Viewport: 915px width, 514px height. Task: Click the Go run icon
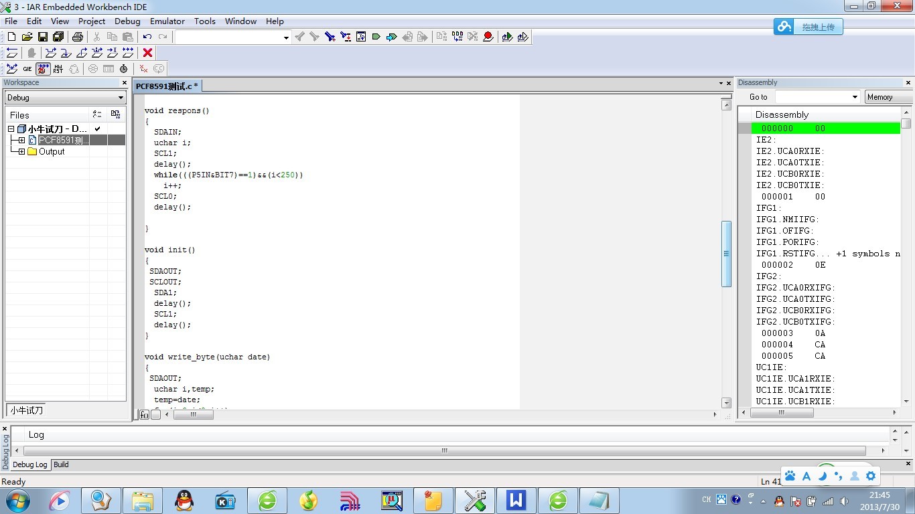tap(128, 52)
